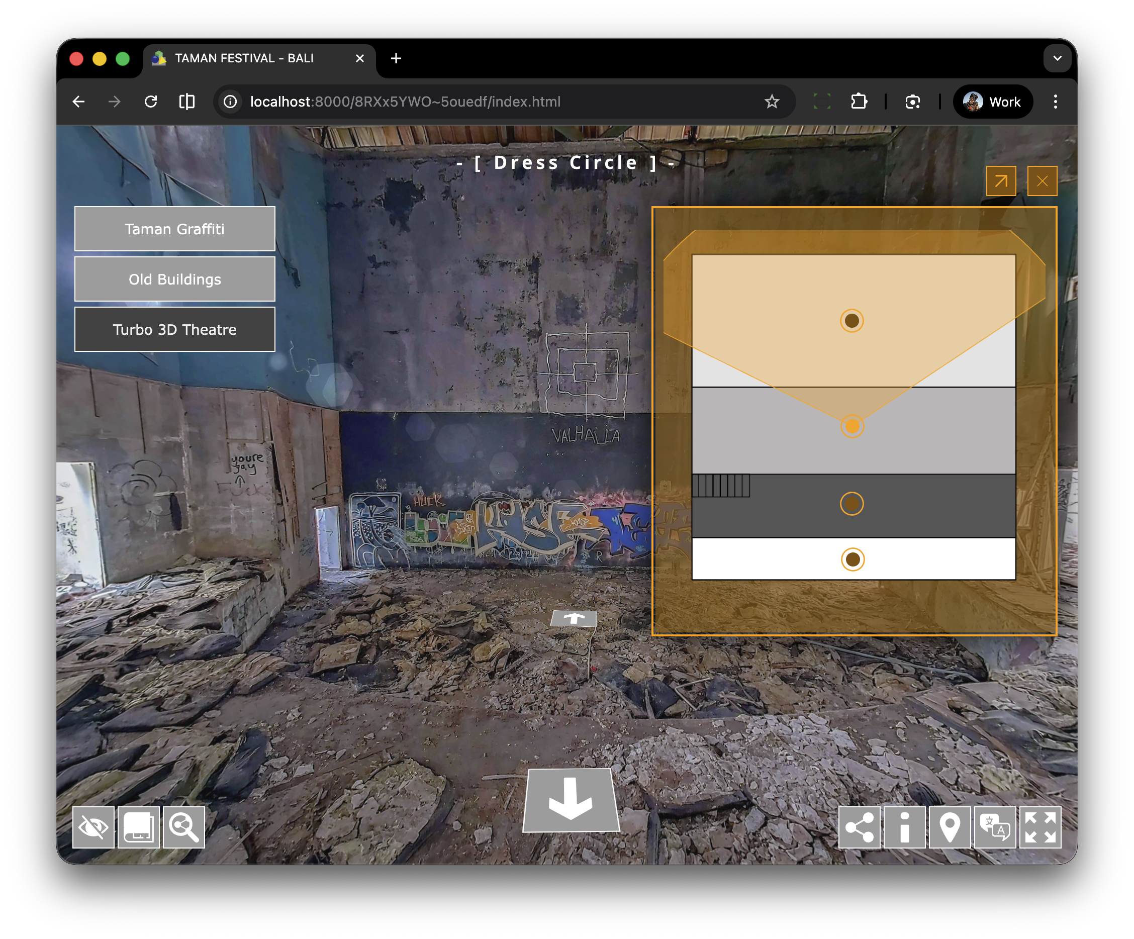Screen dimensions: 1134x939
Task: Expand the browser tab list chevron
Action: 1057,58
